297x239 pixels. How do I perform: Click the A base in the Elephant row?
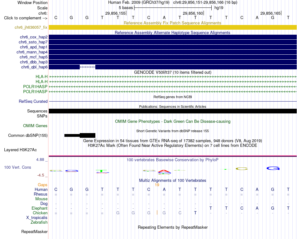pos(257,208)
